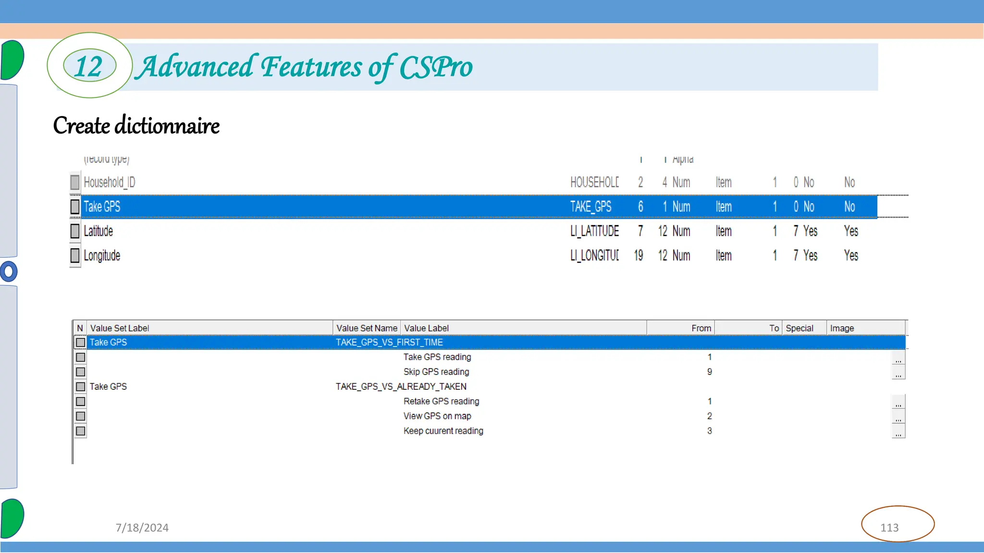Select TAKE_GPS_VS_ALREADY_TAKEN row selector box
984x553 pixels.
(81, 386)
